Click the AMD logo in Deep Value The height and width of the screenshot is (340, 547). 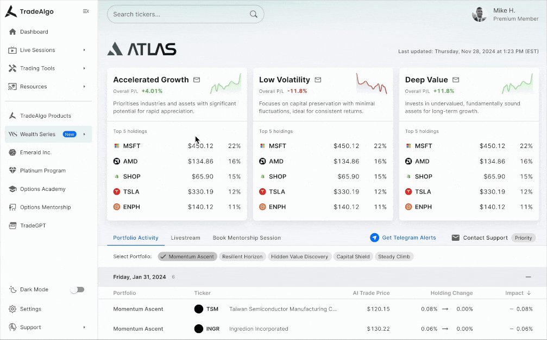pos(408,161)
